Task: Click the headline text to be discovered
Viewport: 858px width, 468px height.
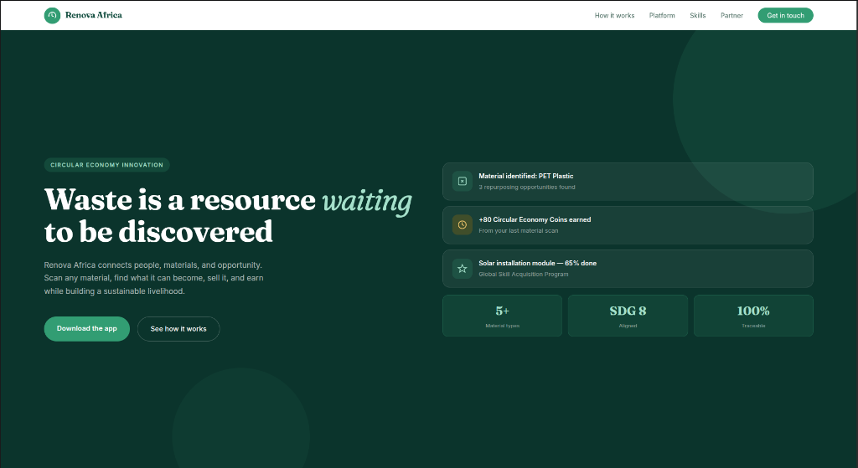Action: click(x=158, y=232)
